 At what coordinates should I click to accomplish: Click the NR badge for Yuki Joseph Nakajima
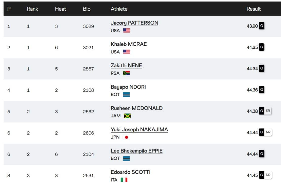pyautogui.click(x=268, y=132)
